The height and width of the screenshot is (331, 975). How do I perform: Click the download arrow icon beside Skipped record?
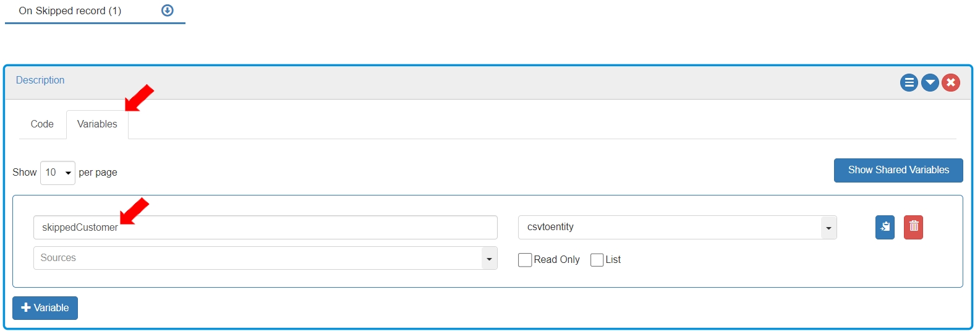click(x=167, y=11)
